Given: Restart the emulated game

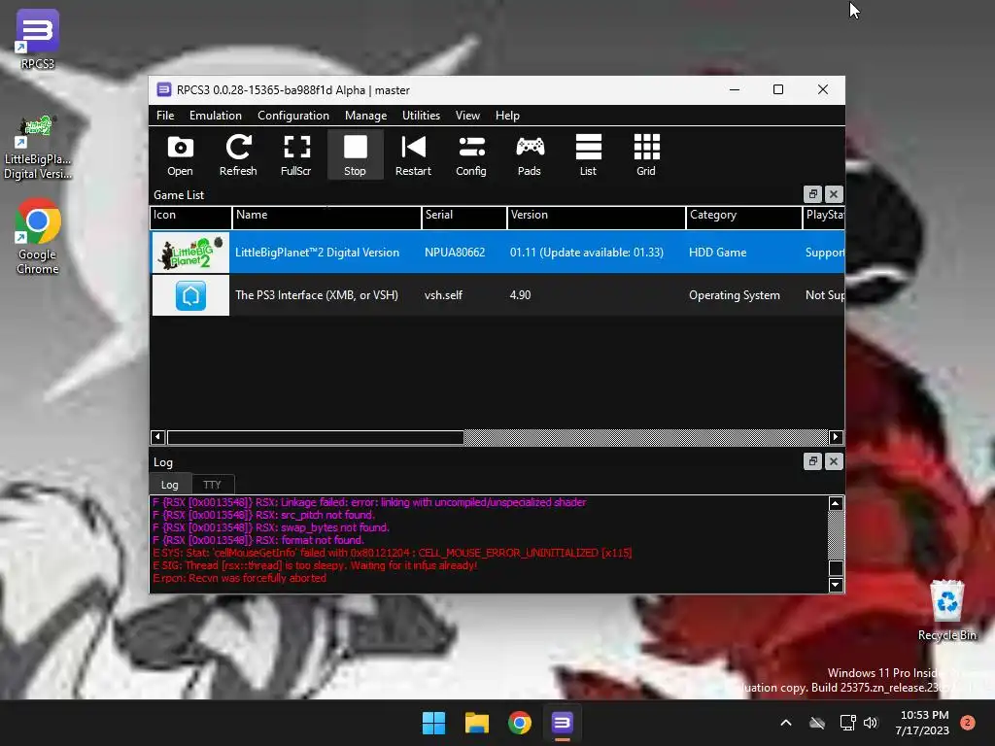Looking at the screenshot, I should (x=413, y=154).
